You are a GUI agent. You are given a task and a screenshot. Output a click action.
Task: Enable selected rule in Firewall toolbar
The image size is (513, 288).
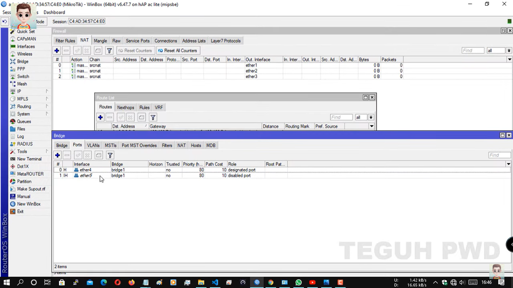coord(77,51)
